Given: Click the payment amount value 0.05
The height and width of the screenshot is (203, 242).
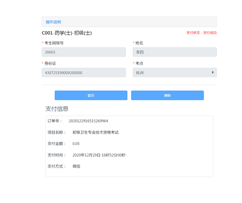Looking at the screenshot, I should (x=76, y=144).
